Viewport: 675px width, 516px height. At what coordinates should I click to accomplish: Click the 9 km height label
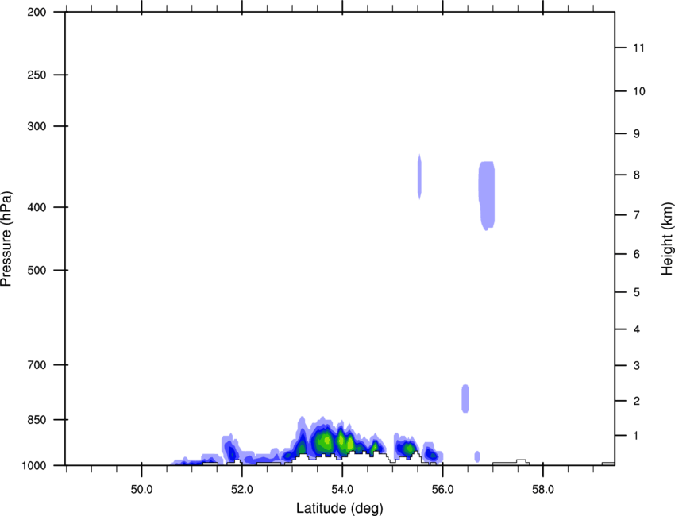[636, 134]
